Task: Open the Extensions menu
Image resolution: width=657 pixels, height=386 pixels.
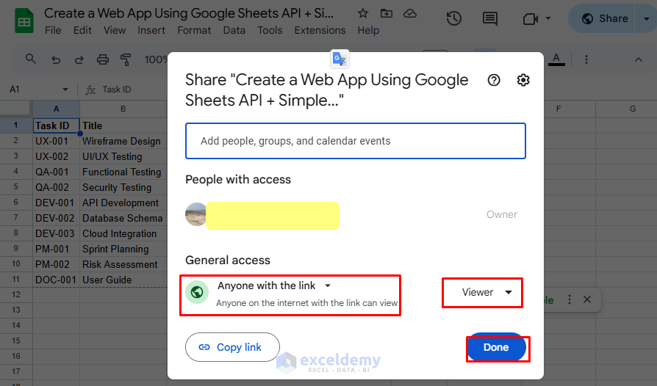Action: click(320, 30)
